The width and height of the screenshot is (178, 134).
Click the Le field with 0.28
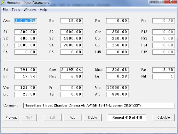click(118, 76)
